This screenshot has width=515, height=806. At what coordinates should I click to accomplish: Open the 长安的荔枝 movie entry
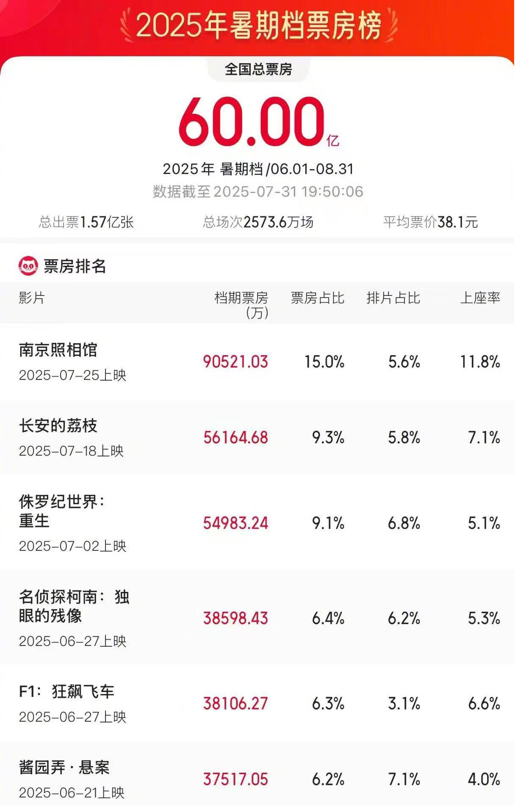point(257,438)
